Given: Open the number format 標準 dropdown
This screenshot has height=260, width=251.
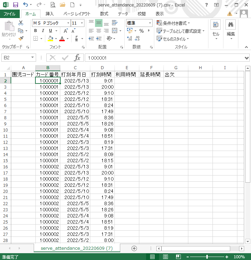Looking at the screenshot, I should [150, 23].
